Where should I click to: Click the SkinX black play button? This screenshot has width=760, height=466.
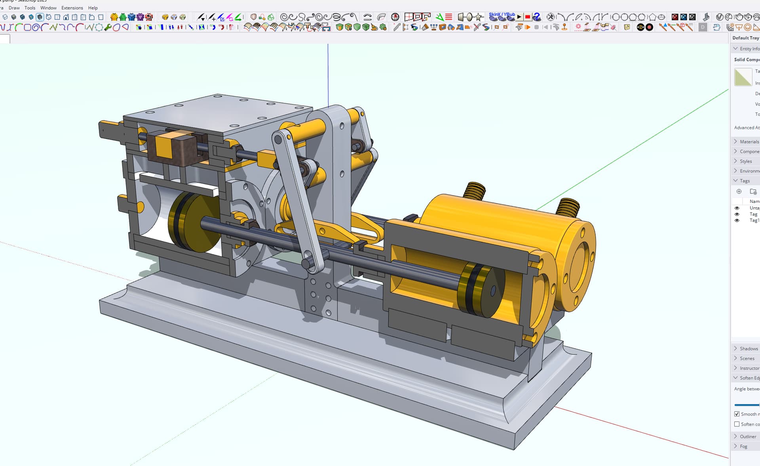coord(519,17)
